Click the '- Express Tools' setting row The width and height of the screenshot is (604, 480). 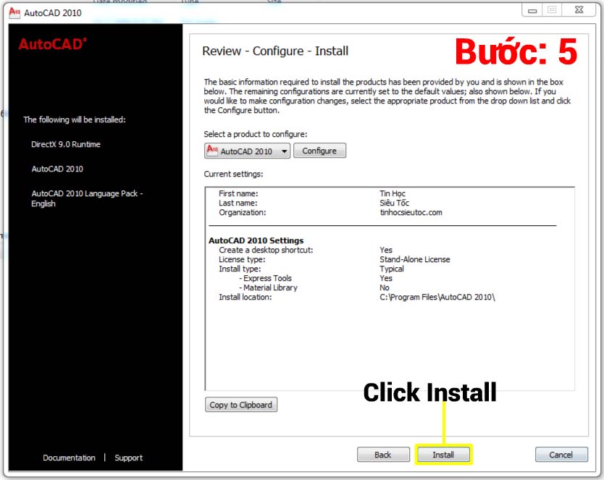(265, 278)
